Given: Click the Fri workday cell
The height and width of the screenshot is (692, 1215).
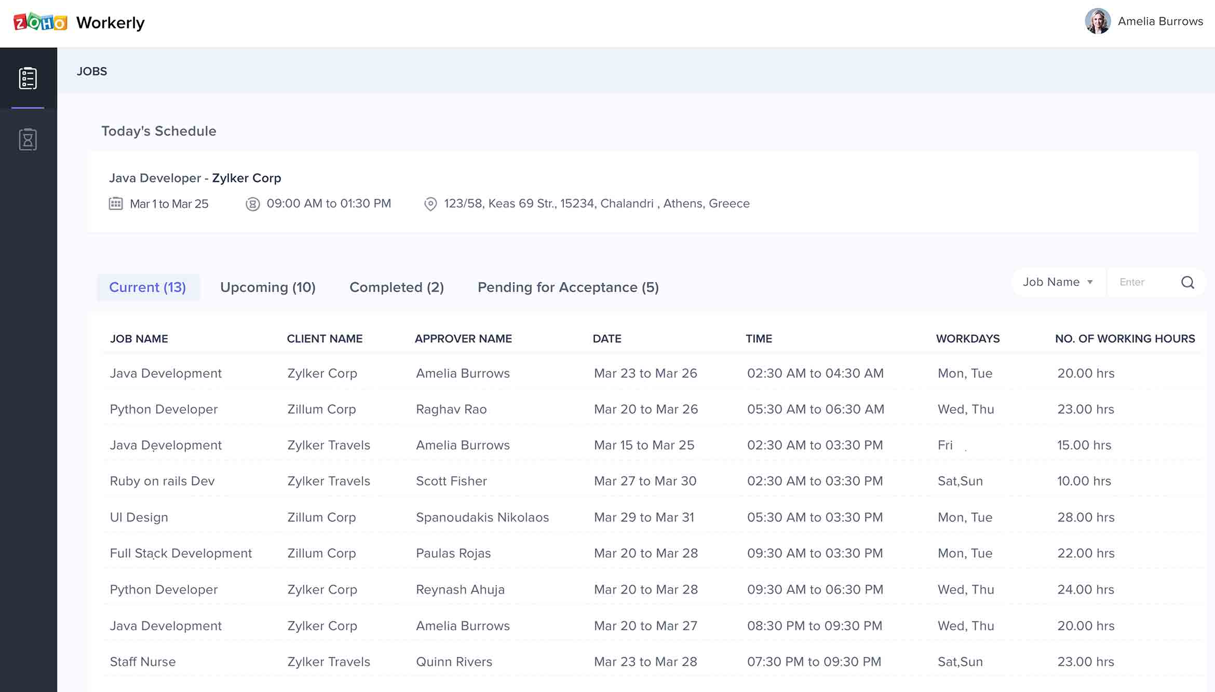Looking at the screenshot, I should tap(945, 445).
